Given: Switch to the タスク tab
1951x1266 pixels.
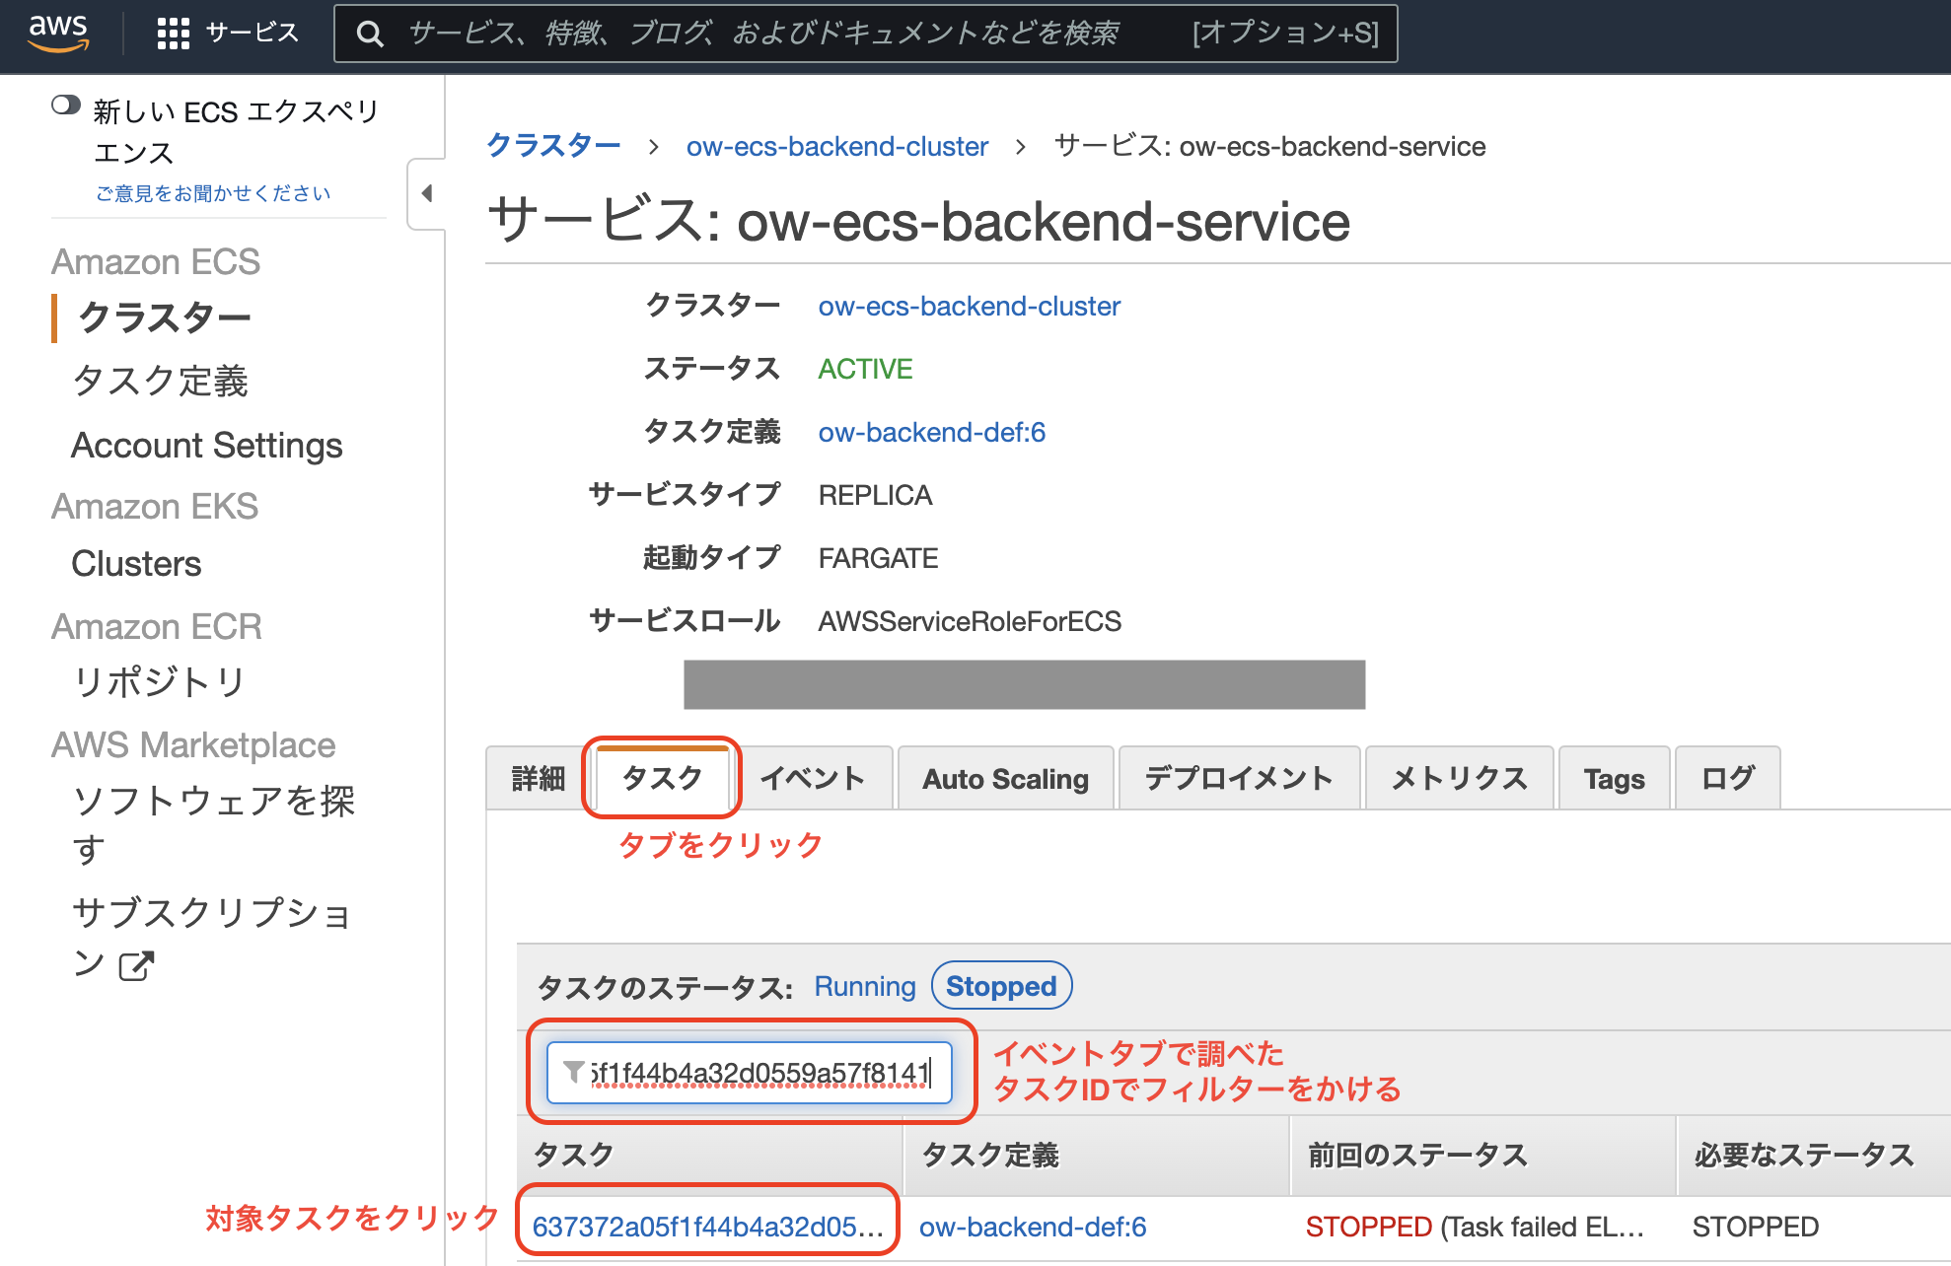Looking at the screenshot, I should coord(662,778).
